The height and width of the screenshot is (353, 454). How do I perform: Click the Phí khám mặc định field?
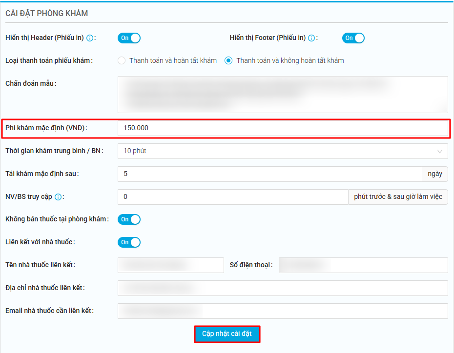pos(283,128)
